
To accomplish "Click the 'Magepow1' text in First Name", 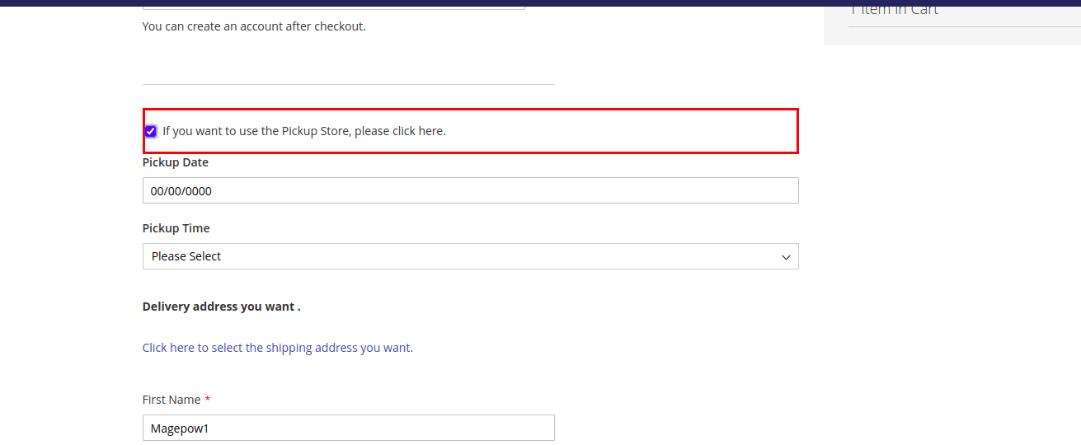I will click(x=180, y=429).
